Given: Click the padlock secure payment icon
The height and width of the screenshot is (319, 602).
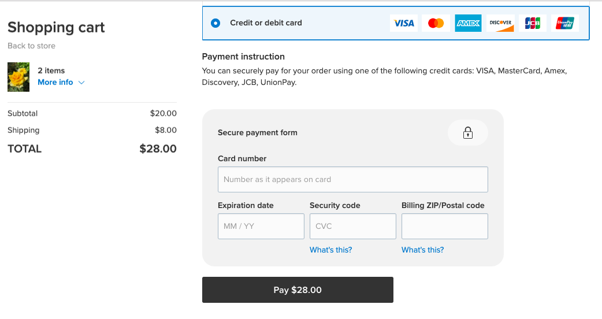Looking at the screenshot, I should point(467,133).
